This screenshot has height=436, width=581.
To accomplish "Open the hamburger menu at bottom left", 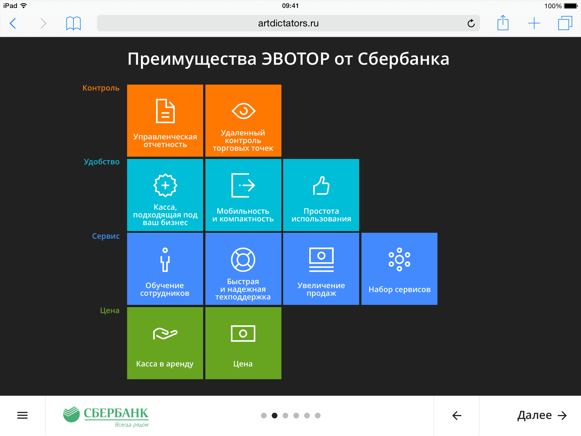I will (22, 416).
